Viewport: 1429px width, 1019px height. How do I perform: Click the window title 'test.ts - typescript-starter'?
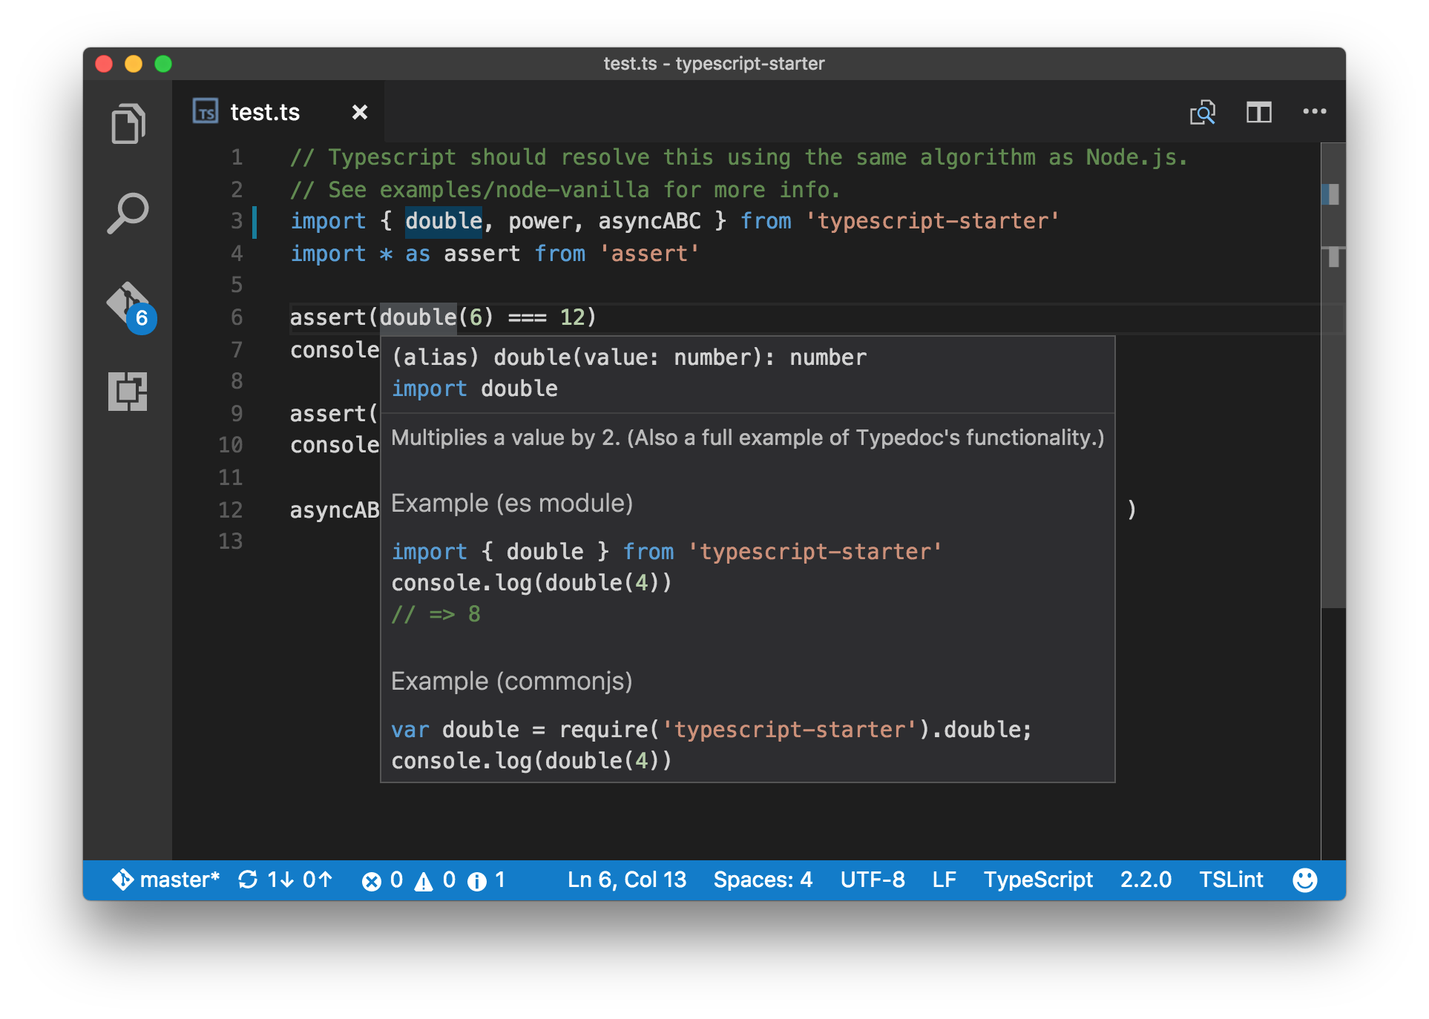tap(714, 64)
